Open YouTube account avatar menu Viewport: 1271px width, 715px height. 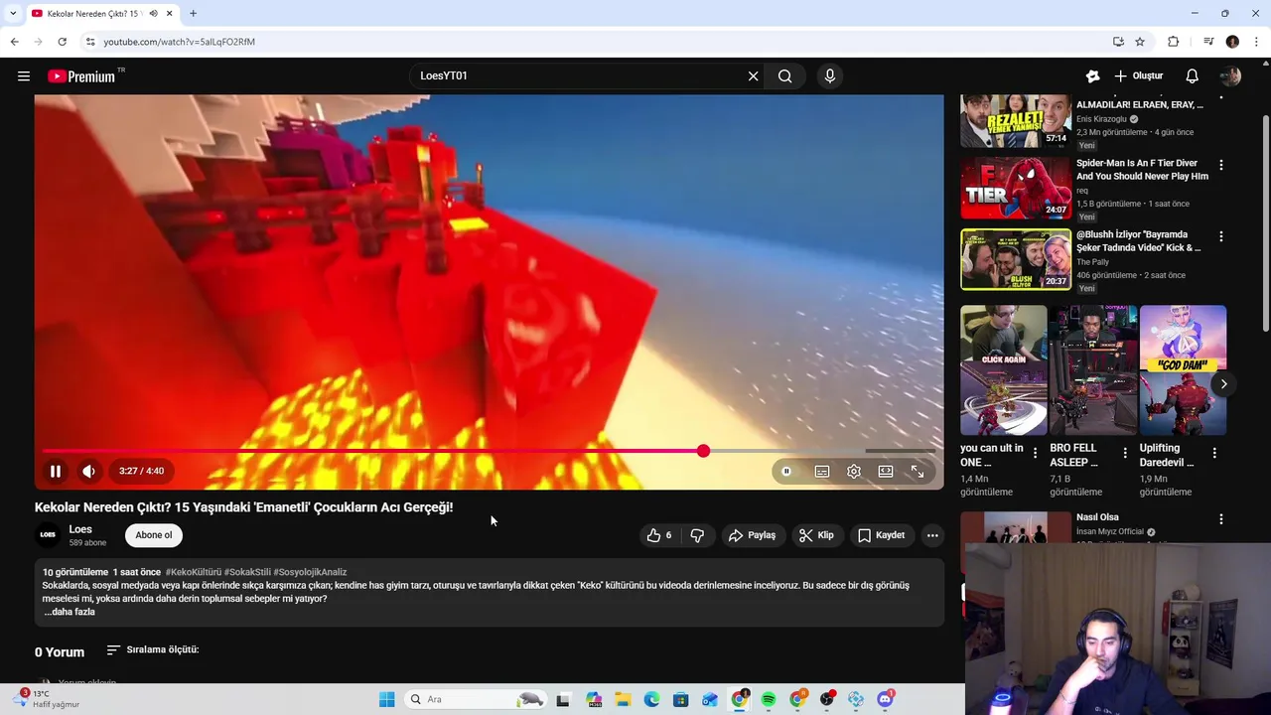(x=1230, y=75)
